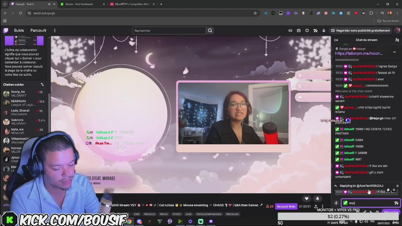Image resolution: width=402 pixels, height=226 pixels.
Task: Click the Arabic stream tag
Action: (177, 214)
